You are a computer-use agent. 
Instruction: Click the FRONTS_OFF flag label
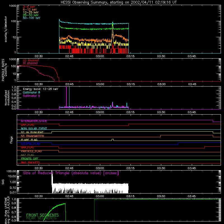[30, 159]
